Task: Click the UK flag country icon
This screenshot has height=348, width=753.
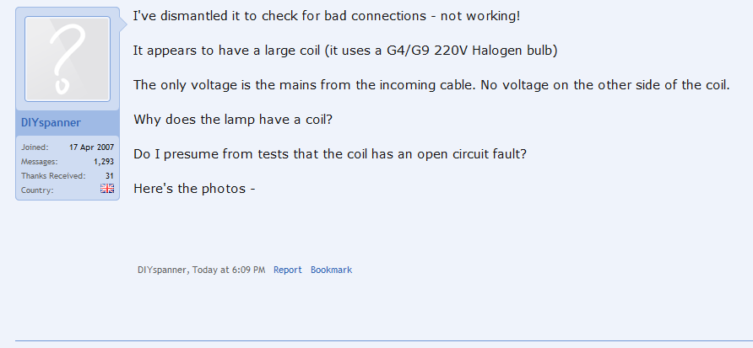Action: (107, 190)
